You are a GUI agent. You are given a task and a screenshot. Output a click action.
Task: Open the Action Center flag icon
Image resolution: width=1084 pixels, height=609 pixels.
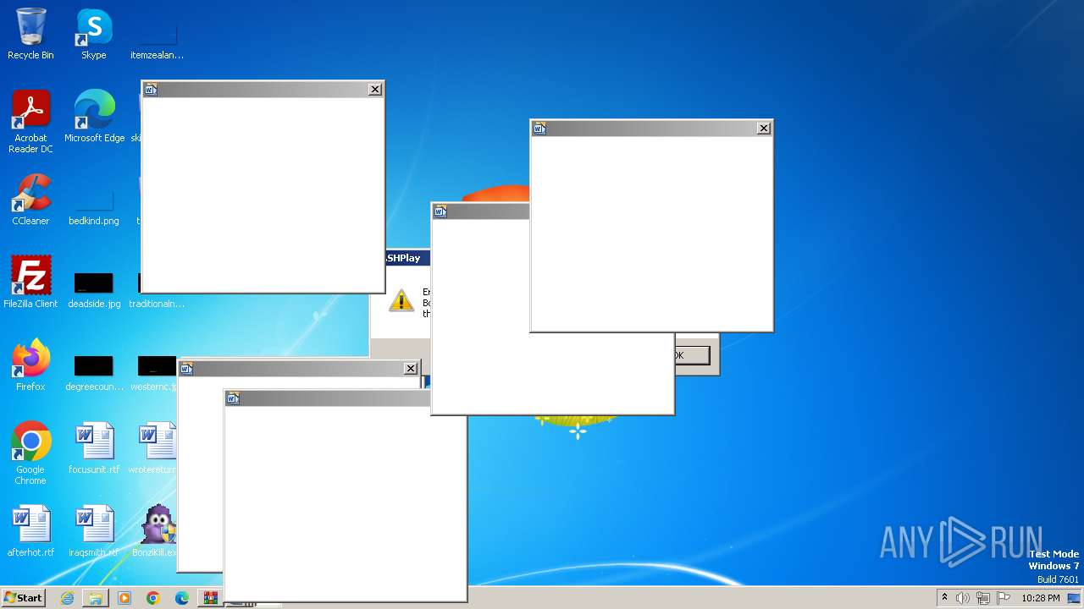point(1002,597)
